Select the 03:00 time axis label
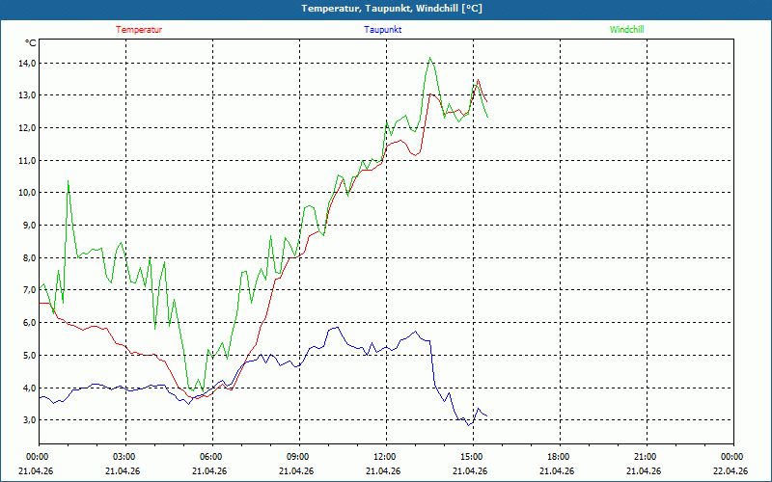Image resolution: width=772 pixels, height=482 pixels. point(124,457)
